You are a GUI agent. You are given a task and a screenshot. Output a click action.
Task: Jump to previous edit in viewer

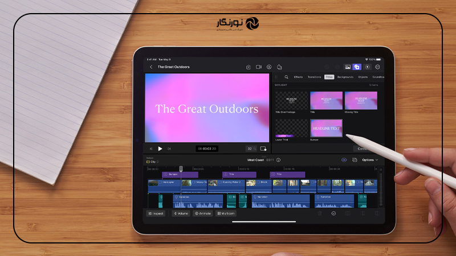tap(151, 148)
